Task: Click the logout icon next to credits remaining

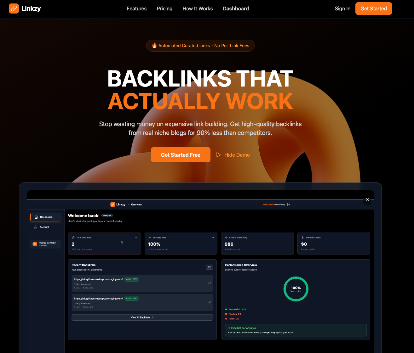Action: (x=289, y=205)
